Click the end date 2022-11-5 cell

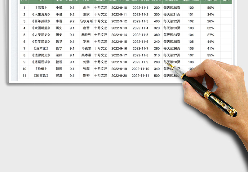click(x=140, y=35)
